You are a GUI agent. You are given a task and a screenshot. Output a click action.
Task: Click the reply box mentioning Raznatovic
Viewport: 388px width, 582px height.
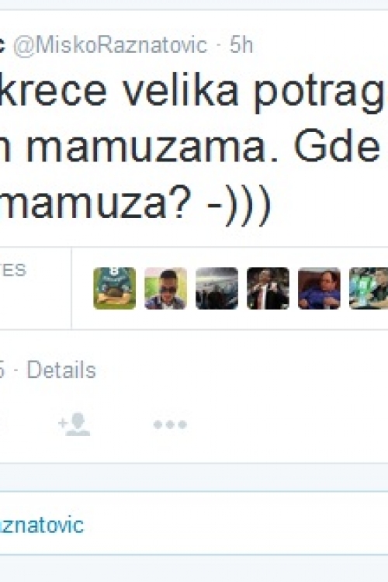194,524
